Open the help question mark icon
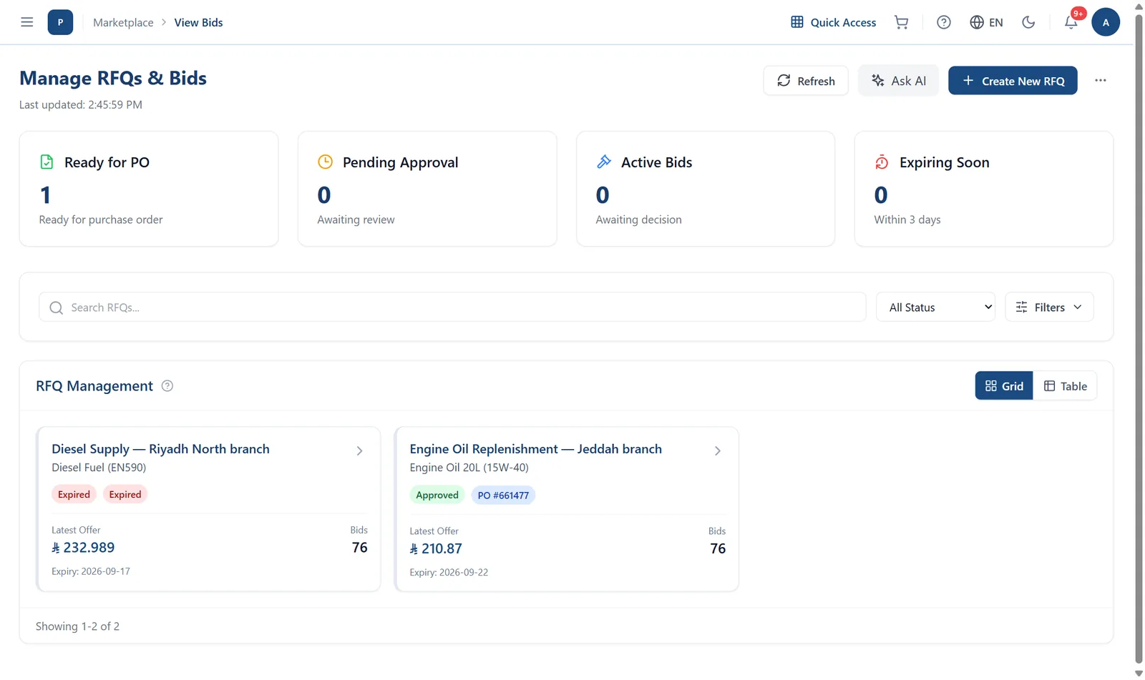The image size is (1145, 680). [x=944, y=22]
